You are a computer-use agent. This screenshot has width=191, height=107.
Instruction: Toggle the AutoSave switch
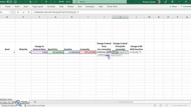[9, 2]
